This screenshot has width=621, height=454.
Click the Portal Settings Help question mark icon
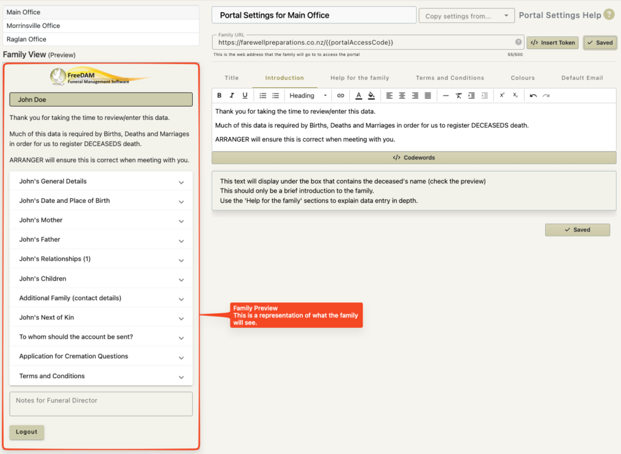point(609,15)
